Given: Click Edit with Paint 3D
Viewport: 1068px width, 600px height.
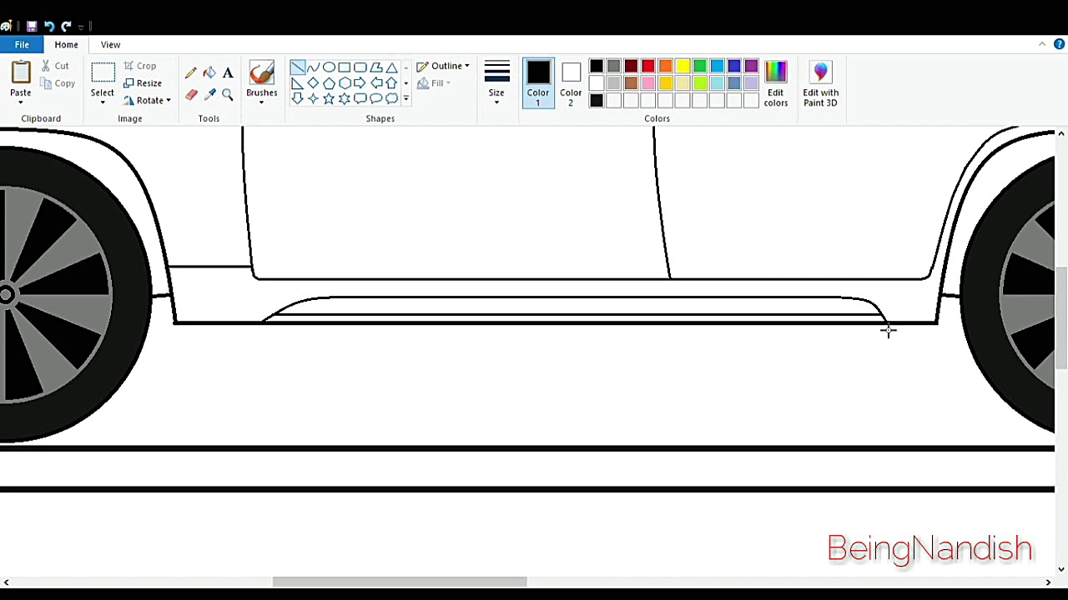Looking at the screenshot, I should click(x=820, y=83).
